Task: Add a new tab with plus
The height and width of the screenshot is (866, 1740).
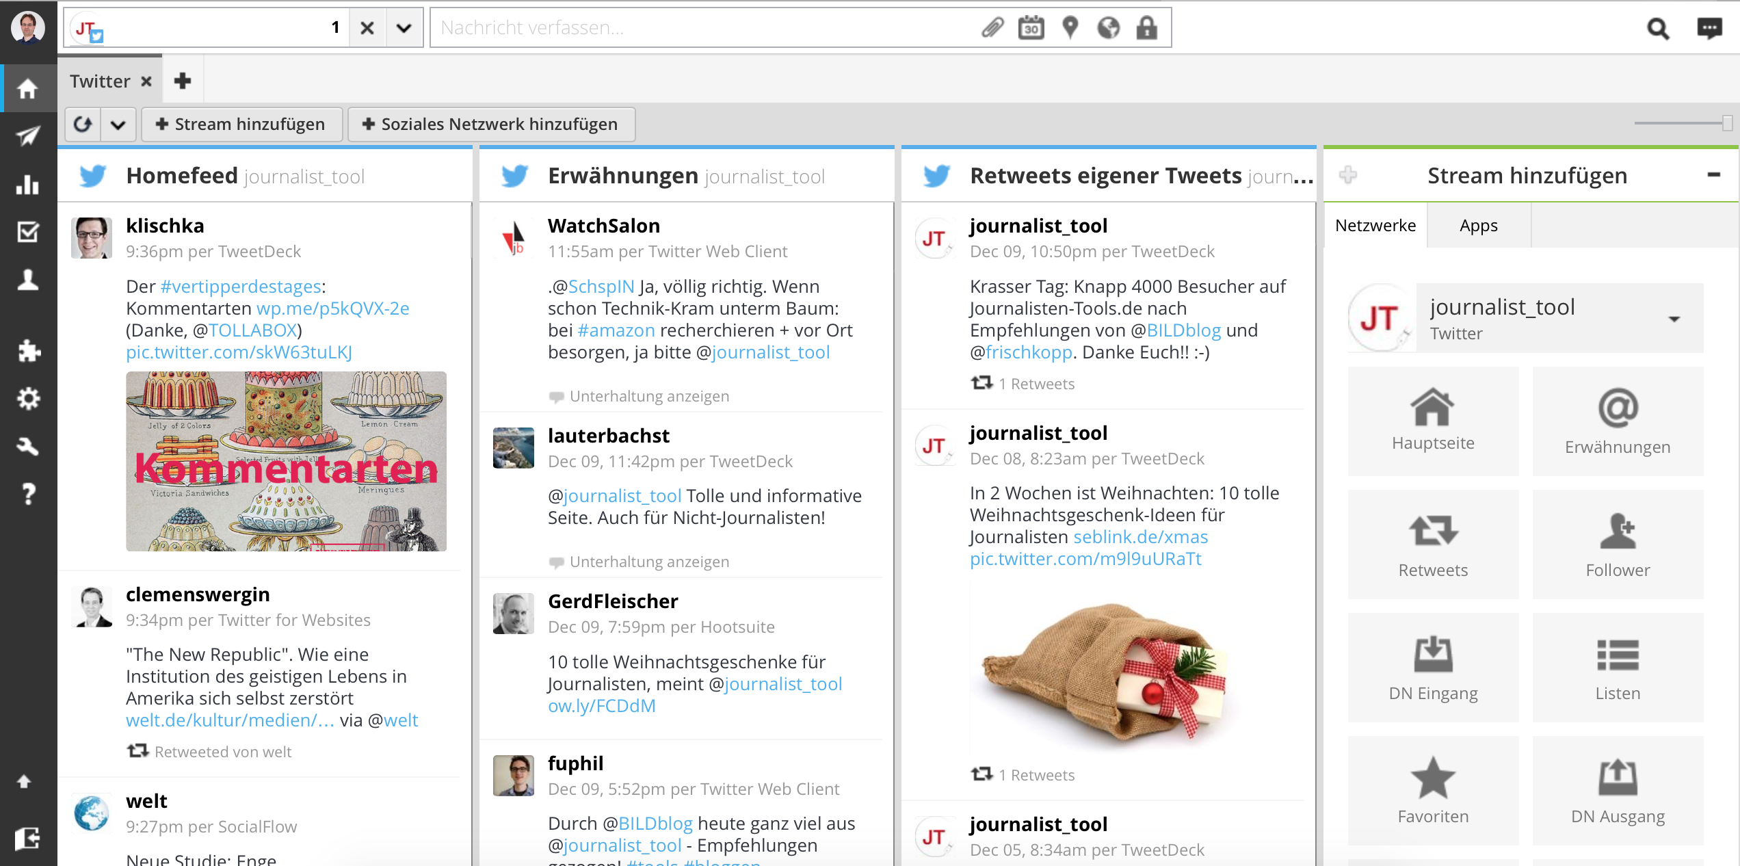Action: pos(182,81)
